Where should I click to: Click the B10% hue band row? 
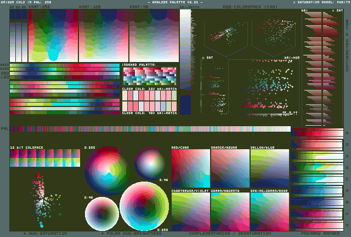(65, 69)
